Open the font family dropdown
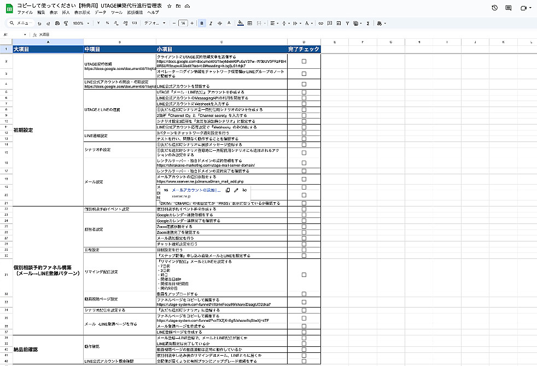The height and width of the screenshot is (366, 537). point(155,23)
